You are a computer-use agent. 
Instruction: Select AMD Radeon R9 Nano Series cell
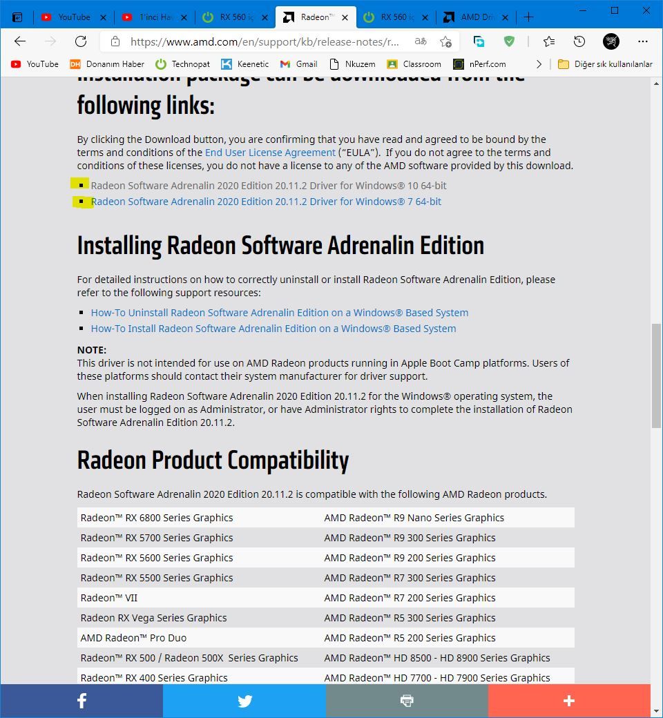click(x=448, y=518)
